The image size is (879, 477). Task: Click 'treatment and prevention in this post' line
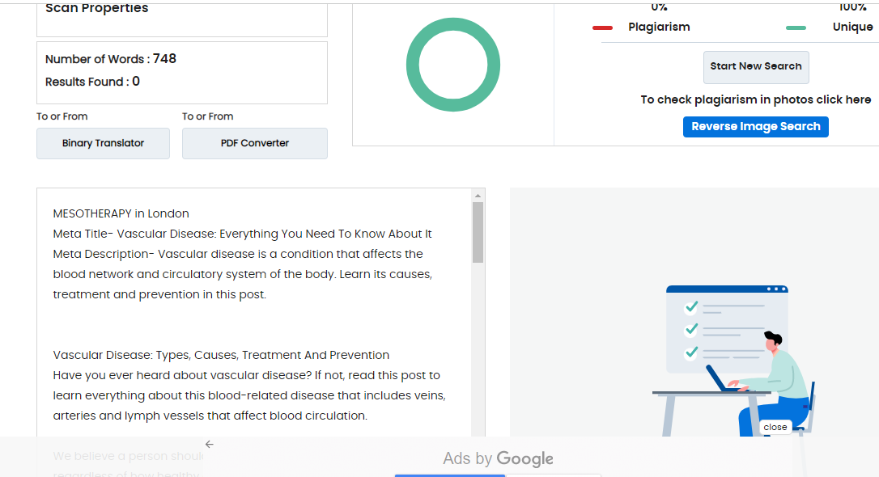(x=159, y=294)
